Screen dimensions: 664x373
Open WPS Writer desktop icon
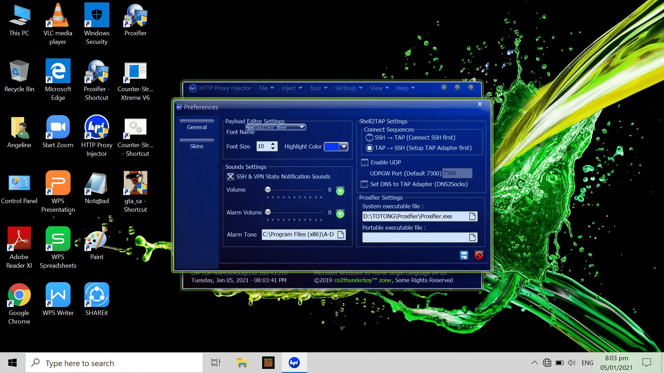(x=58, y=300)
